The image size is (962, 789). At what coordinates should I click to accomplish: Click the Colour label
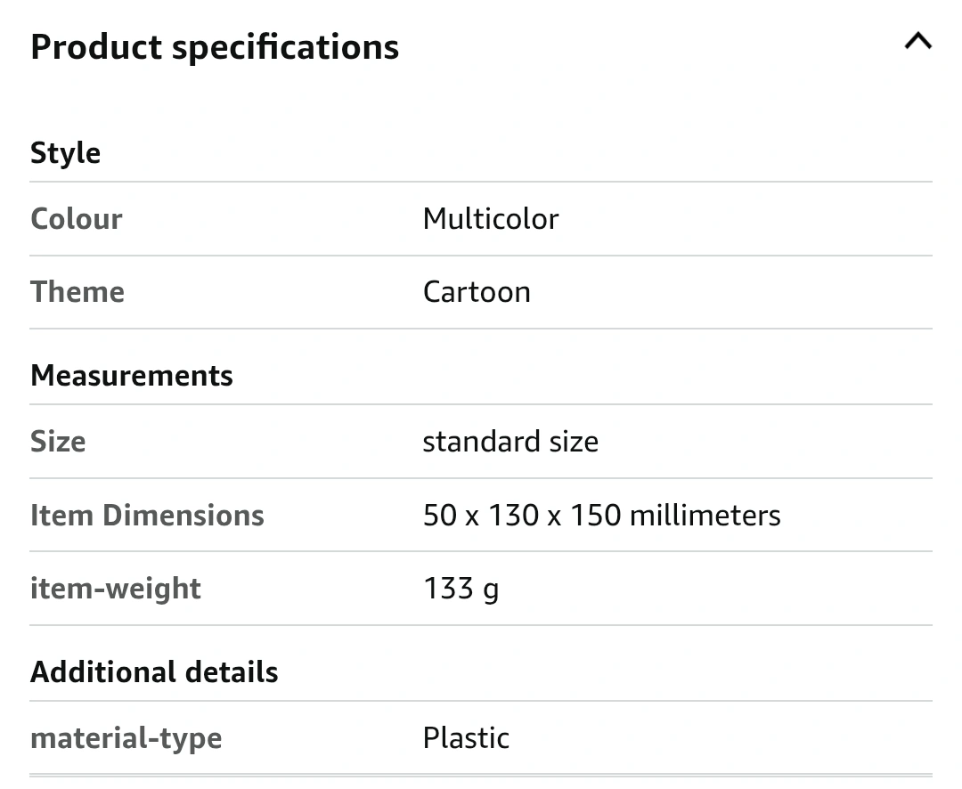pyautogui.click(x=77, y=218)
